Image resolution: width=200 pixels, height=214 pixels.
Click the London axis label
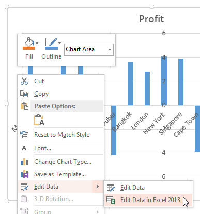point(140,121)
